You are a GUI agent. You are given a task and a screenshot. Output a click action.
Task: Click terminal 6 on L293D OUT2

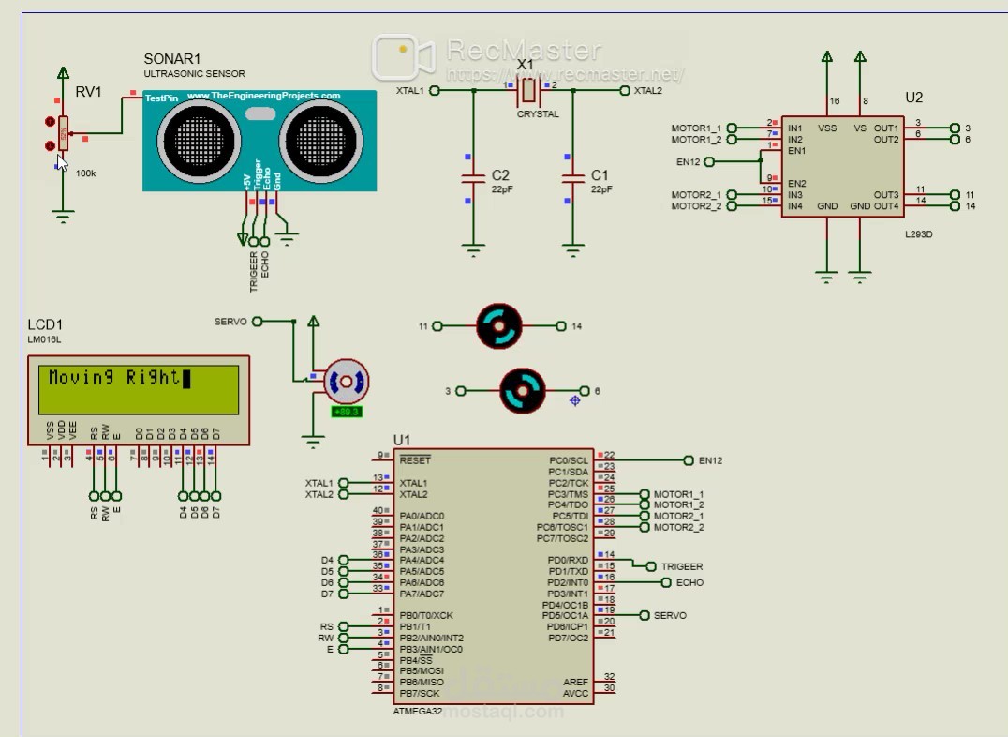(955, 139)
